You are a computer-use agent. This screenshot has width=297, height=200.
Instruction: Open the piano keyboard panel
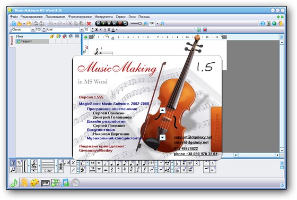(45, 183)
